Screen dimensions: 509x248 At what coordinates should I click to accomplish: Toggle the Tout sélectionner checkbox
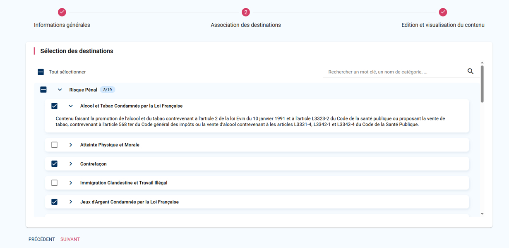[x=41, y=72]
